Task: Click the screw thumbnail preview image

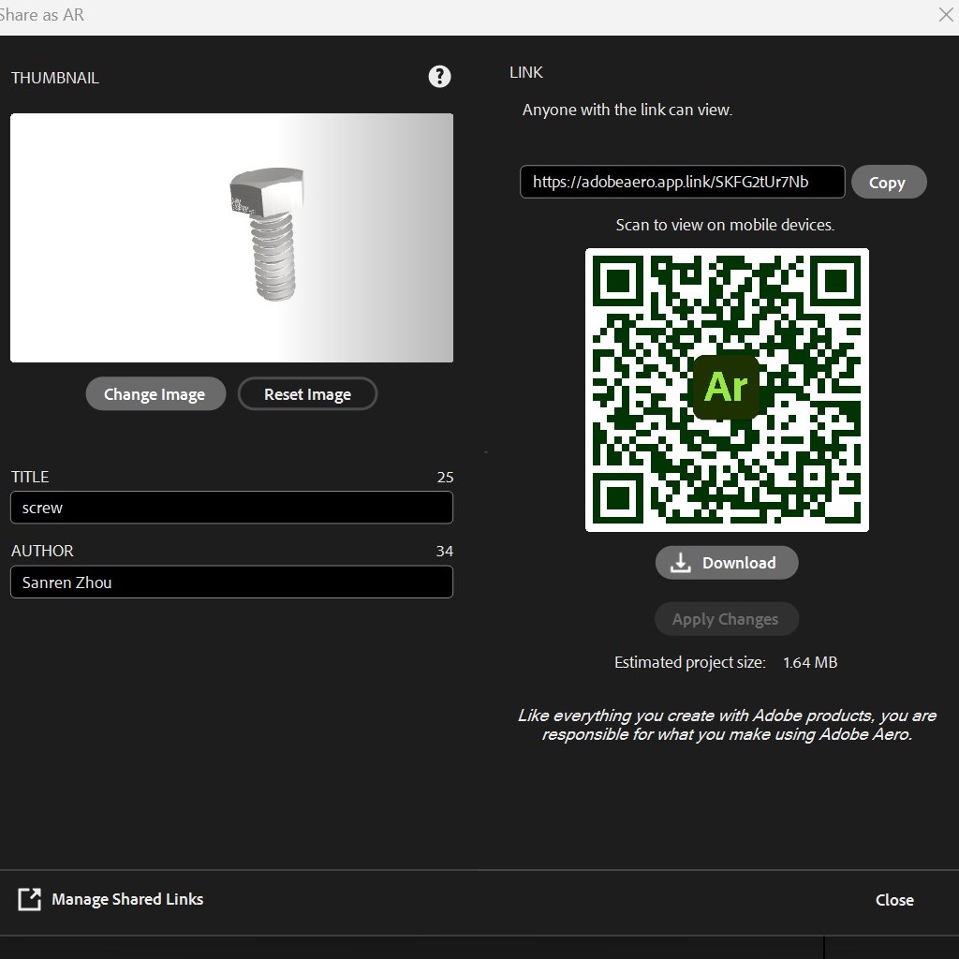Action: pyautogui.click(x=231, y=238)
